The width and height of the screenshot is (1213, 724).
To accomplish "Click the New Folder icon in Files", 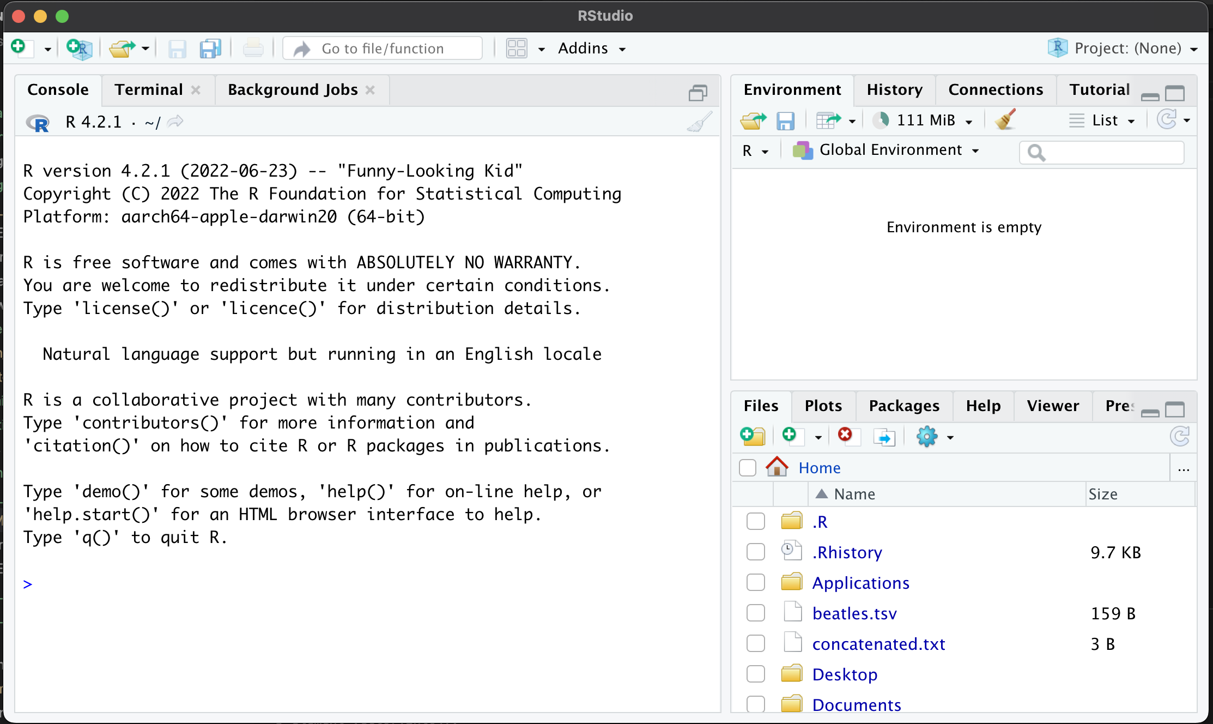I will [753, 436].
